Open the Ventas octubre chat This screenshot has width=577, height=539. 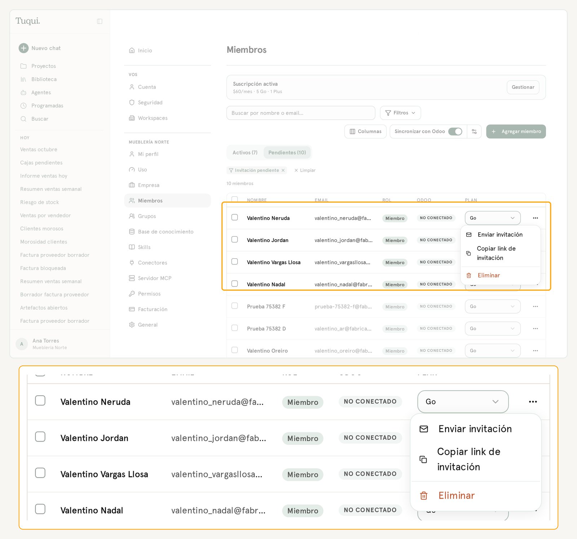[x=39, y=150]
